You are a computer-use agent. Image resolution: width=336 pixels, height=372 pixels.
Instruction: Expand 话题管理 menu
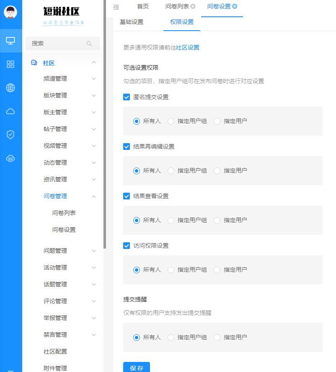pos(94,284)
